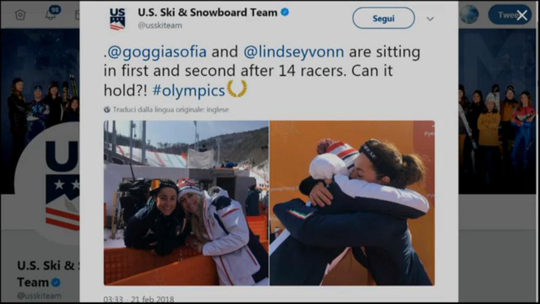Click the blue verified badge beside team name
This screenshot has width=540, height=304.
click(x=285, y=12)
